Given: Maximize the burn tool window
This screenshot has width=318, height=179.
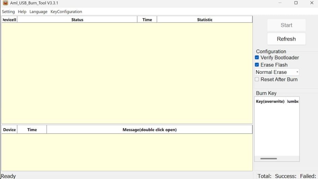Looking at the screenshot, I should pos(296,3).
